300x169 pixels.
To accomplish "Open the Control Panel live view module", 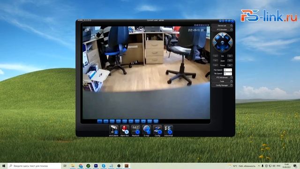I will point(113,131).
